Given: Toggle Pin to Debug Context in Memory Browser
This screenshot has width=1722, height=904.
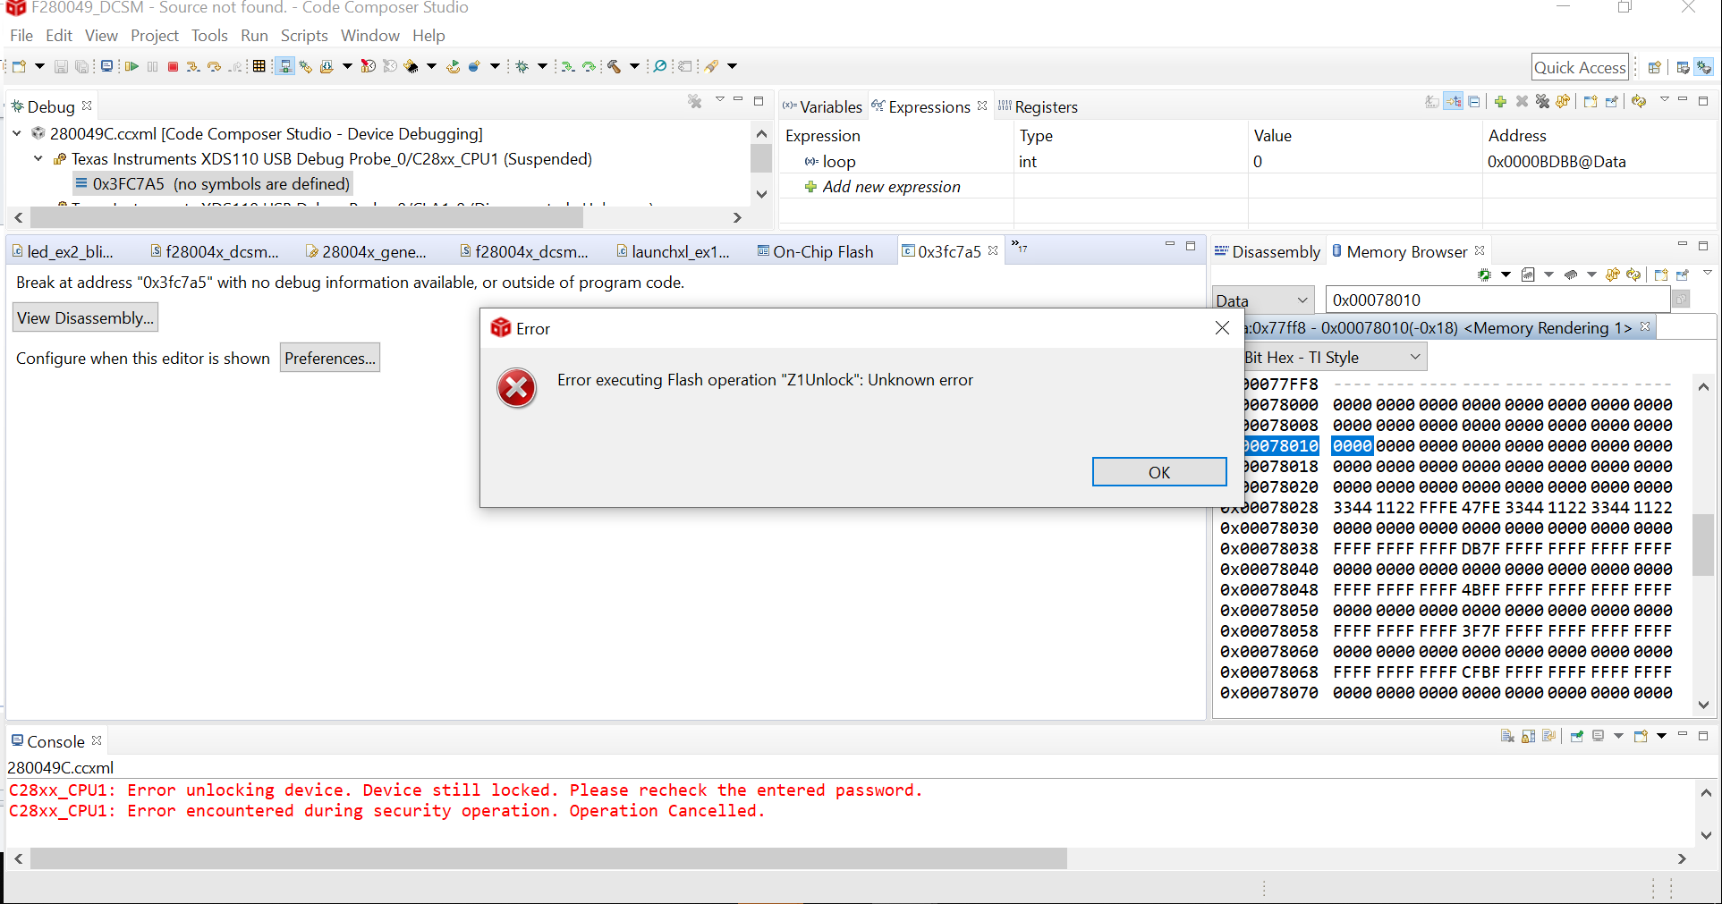Looking at the screenshot, I should click(x=1682, y=275).
